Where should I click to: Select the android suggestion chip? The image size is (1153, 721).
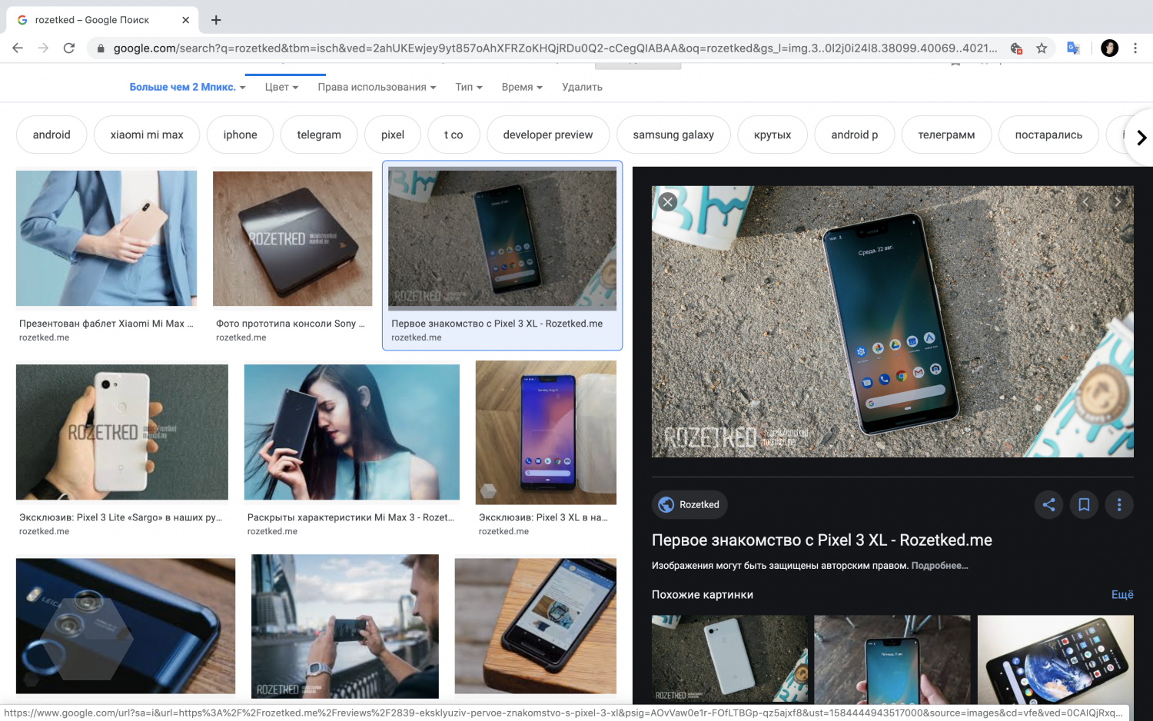52,135
